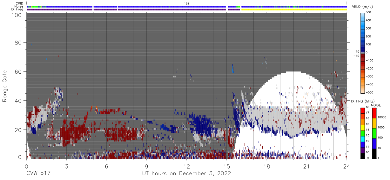Click the 3 tick on the UT hours axis
The width and height of the screenshot is (390, 180).
coord(66,166)
